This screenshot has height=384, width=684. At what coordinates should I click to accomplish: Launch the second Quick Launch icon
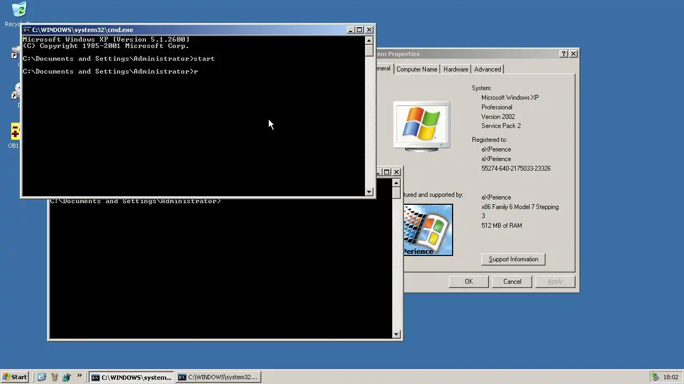click(x=54, y=377)
